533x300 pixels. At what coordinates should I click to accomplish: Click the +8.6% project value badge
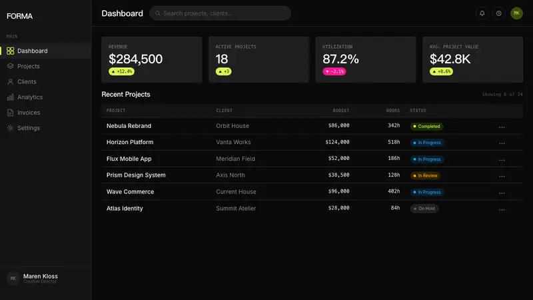pos(441,71)
